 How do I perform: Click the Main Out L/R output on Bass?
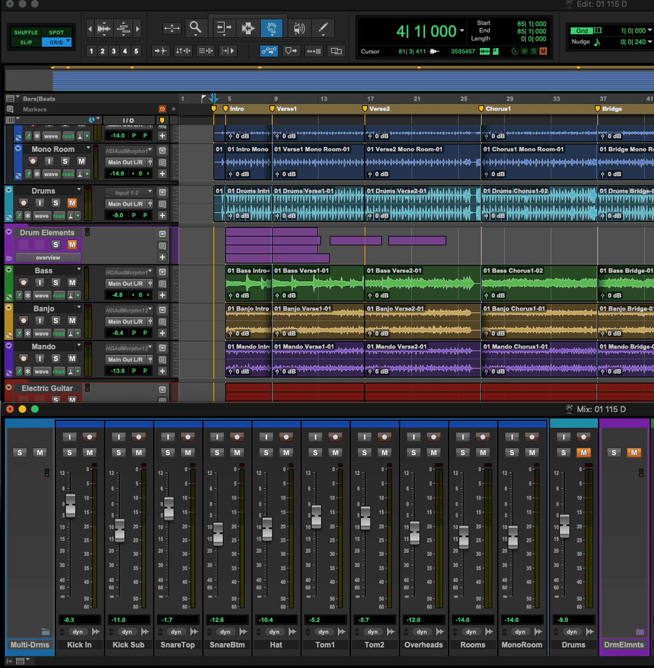click(x=125, y=284)
